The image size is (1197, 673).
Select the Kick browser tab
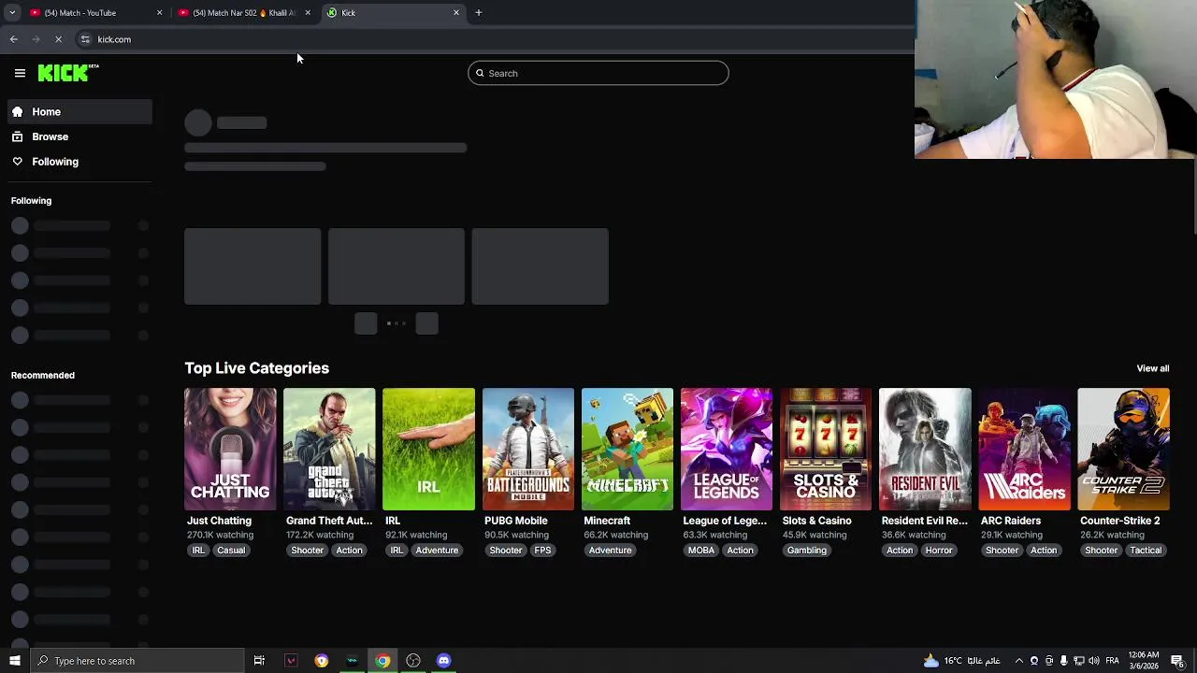click(x=393, y=12)
